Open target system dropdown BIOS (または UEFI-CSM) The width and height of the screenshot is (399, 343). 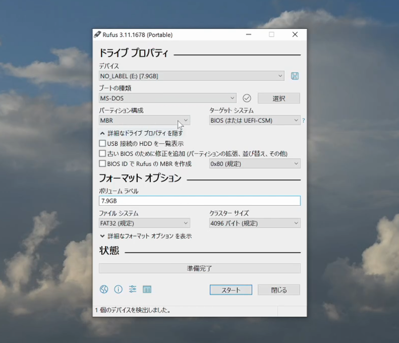[x=255, y=121]
